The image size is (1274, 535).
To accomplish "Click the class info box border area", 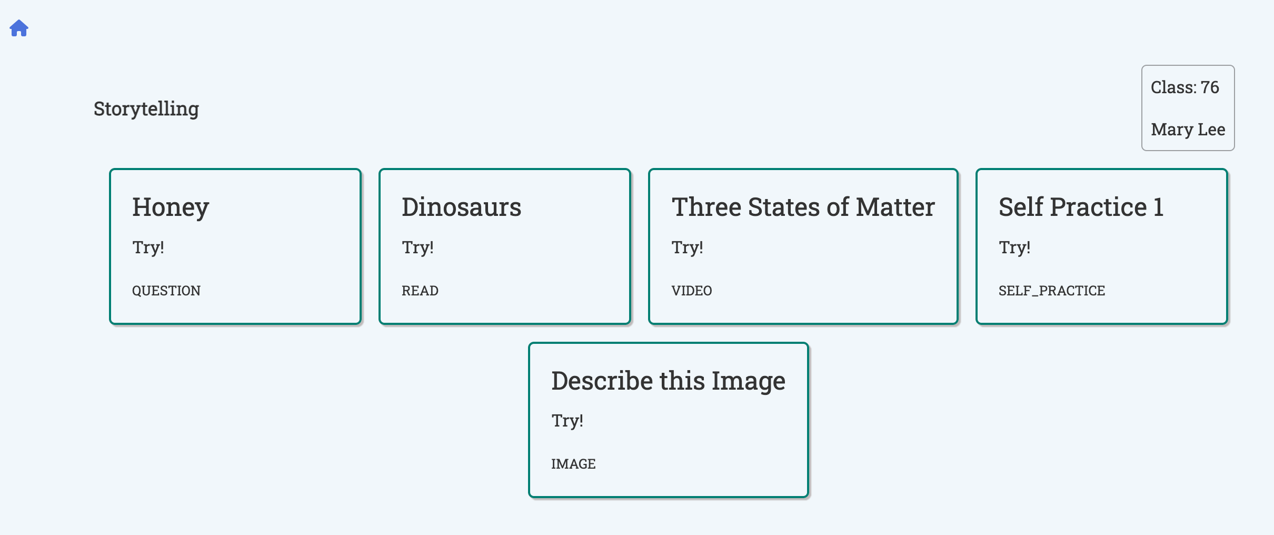I will click(x=1188, y=108).
